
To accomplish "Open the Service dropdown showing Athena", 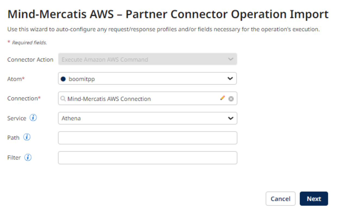I will (x=230, y=118).
